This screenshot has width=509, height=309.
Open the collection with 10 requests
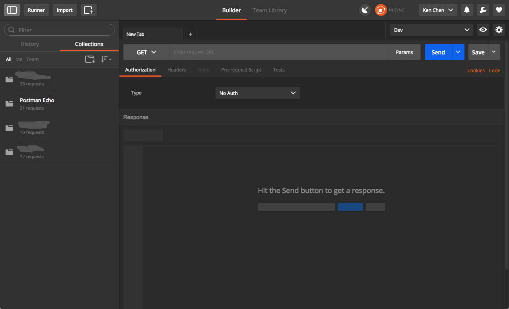tap(60, 128)
